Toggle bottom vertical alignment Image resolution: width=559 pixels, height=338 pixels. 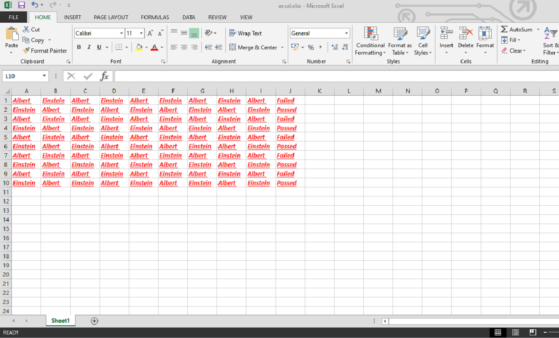point(194,33)
